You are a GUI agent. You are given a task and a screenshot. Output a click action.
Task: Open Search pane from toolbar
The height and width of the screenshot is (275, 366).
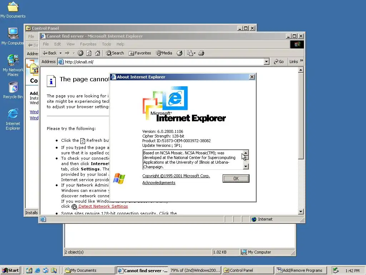pos(115,53)
